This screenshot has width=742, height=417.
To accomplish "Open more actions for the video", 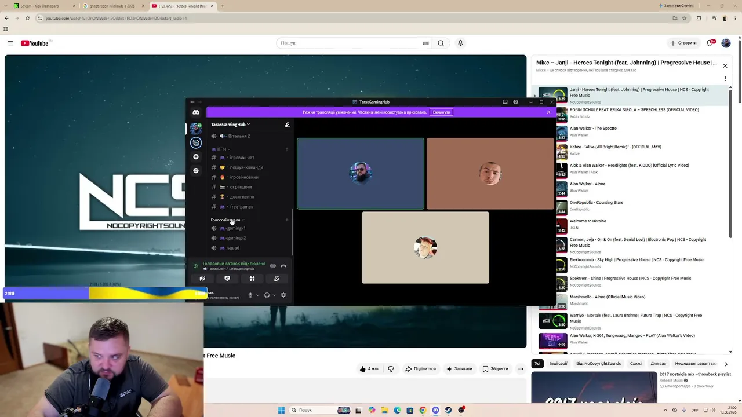I will [521, 369].
